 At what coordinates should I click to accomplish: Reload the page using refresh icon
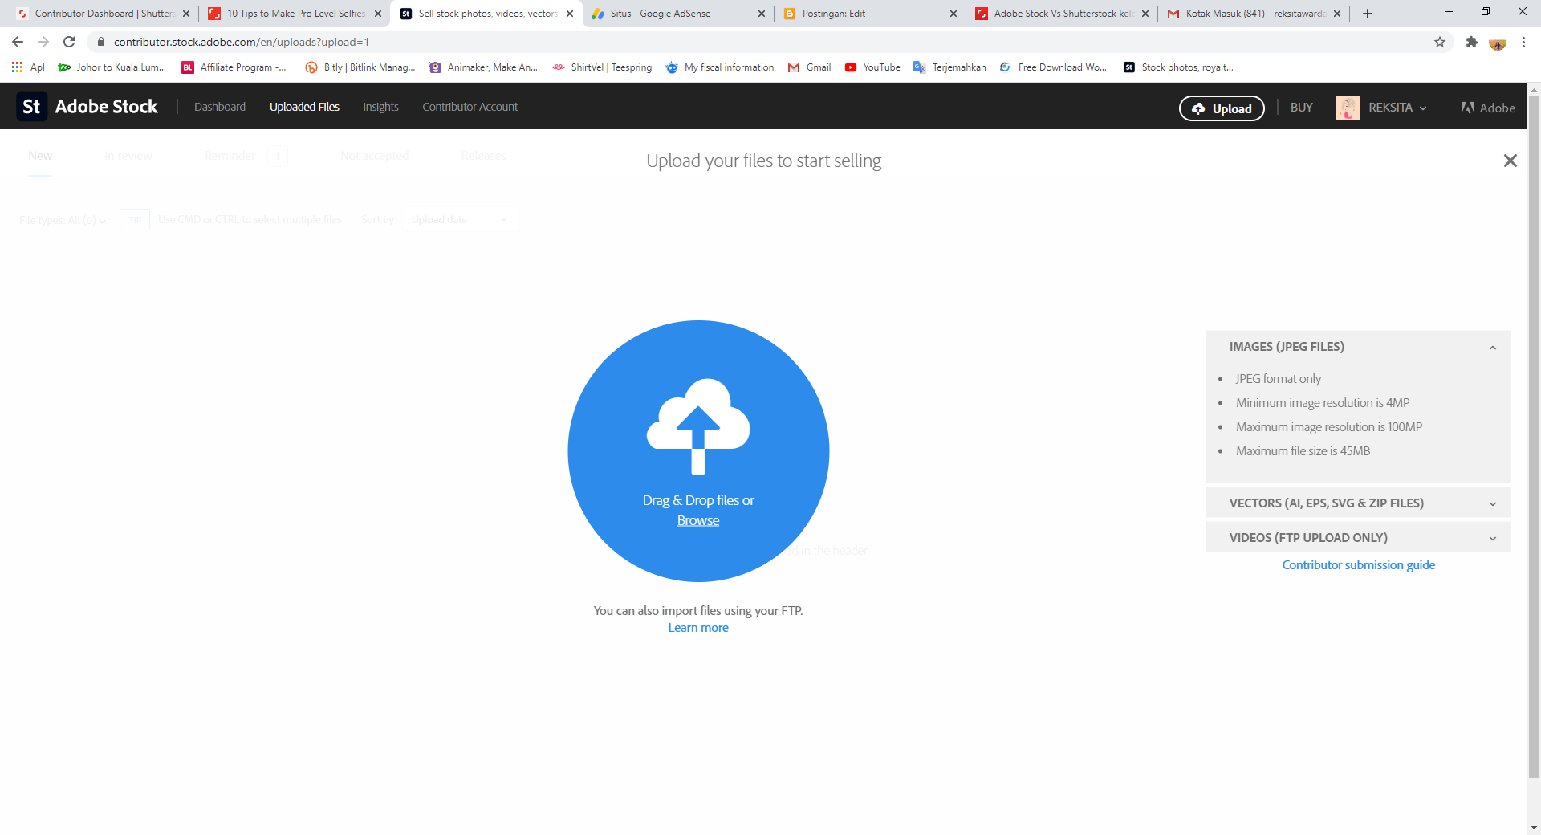click(x=69, y=42)
